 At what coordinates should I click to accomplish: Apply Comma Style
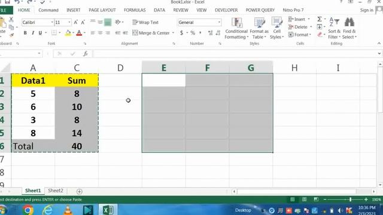pos(200,33)
